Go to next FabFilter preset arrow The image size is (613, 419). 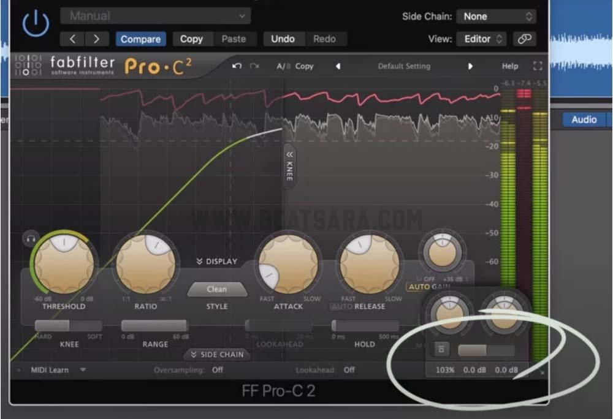(471, 66)
